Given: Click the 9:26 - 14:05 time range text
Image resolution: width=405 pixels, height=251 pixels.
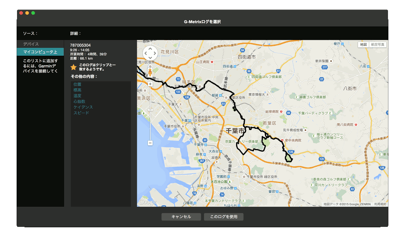Looking at the screenshot, I should [79, 50].
